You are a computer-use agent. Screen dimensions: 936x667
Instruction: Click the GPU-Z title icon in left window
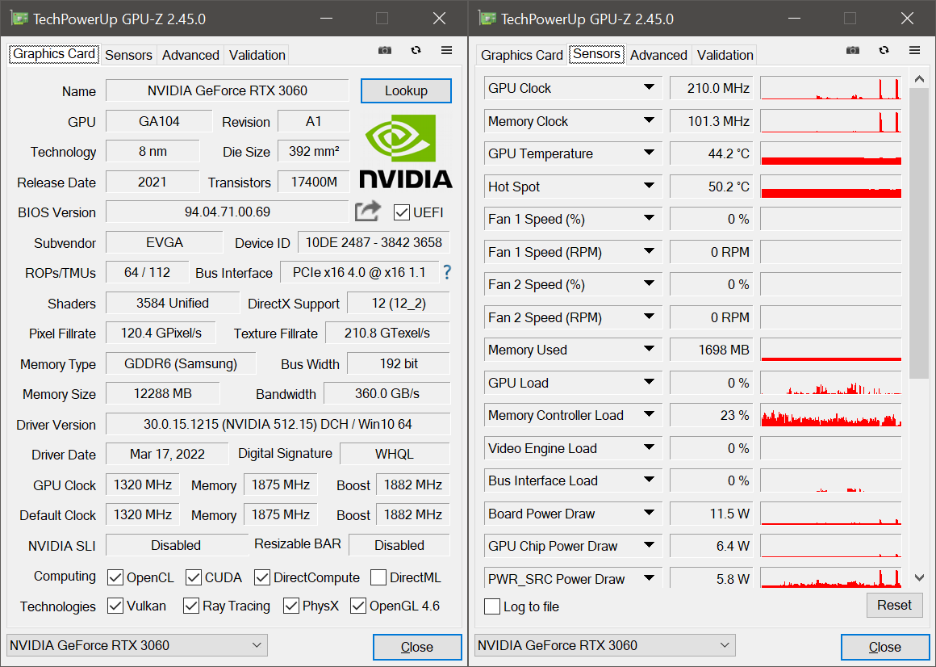coord(19,19)
